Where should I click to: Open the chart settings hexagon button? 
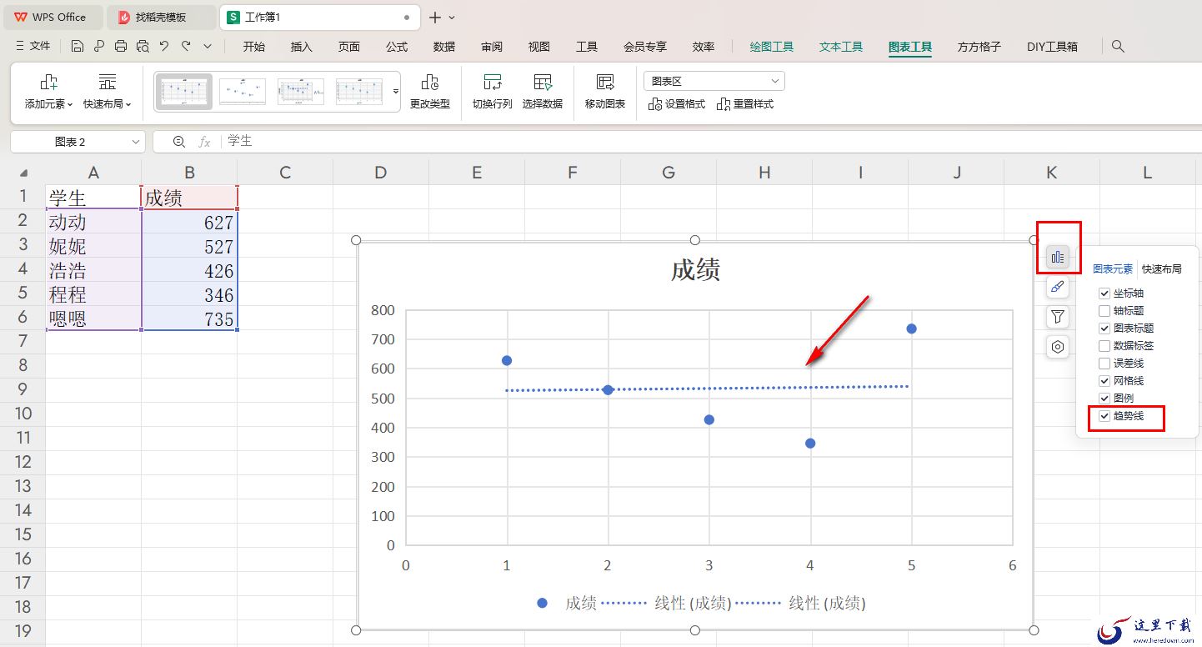pyautogui.click(x=1058, y=347)
